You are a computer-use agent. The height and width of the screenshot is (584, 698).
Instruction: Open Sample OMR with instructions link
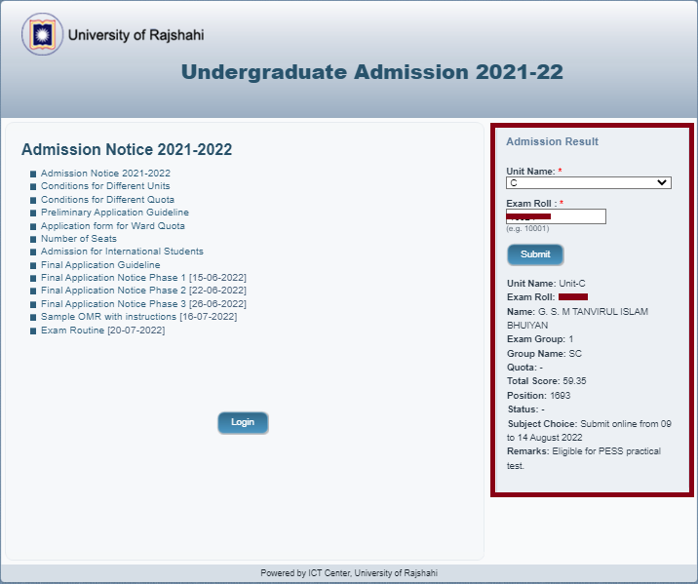click(138, 317)
